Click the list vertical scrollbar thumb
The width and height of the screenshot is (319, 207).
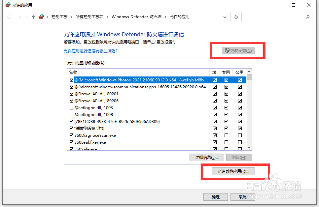[x=249, y=77]
